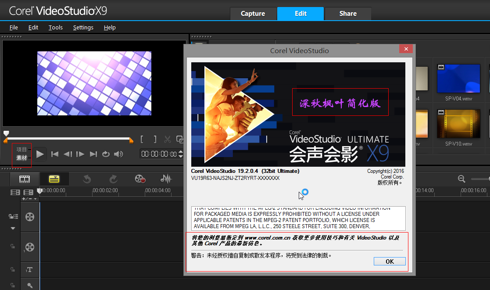The image size is (490, 290).
Task: Open the Sound Mixer
Action: (x=166, y=179)
